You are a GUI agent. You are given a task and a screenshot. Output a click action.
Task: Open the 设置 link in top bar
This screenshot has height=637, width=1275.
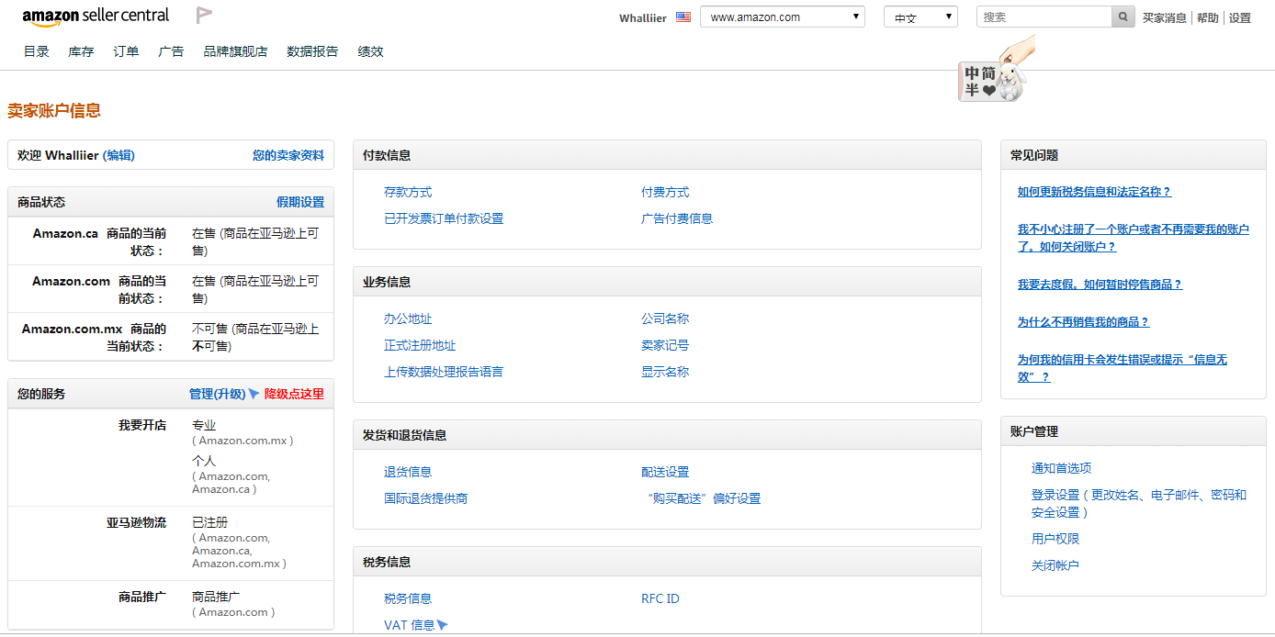[1240, 17]
